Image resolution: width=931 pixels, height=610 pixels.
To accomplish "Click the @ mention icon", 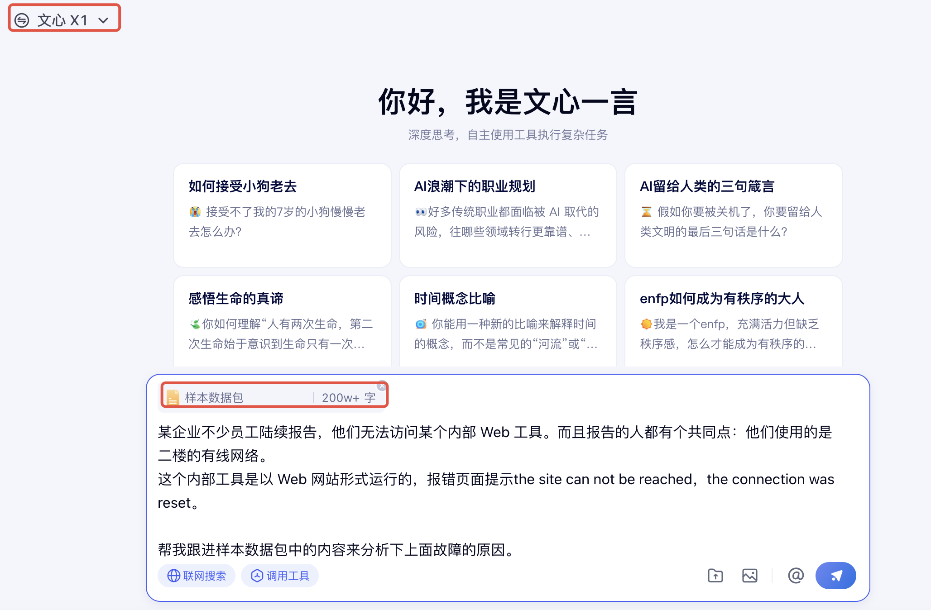I will point(796,575).
